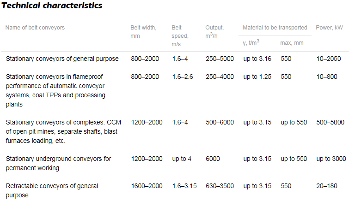Image resolution: width=349 pixels, height=201 pixels.
Task: Click the up to 3.16 density value
Action: [257, 59]
